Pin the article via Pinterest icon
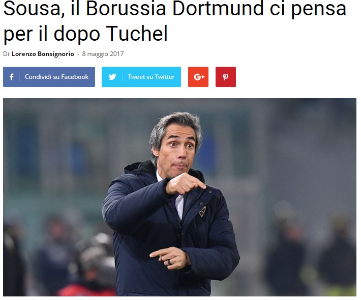The height and width of the screenshot is (300, 361). 226,77
